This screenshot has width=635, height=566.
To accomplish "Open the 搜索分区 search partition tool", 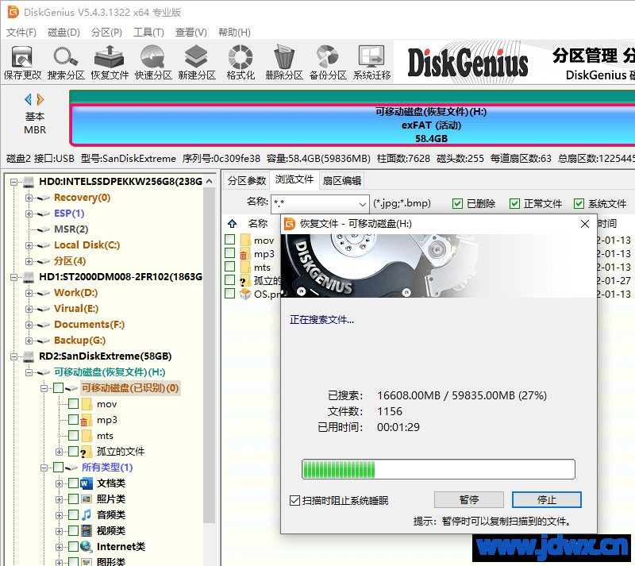I will click(66, 63).
